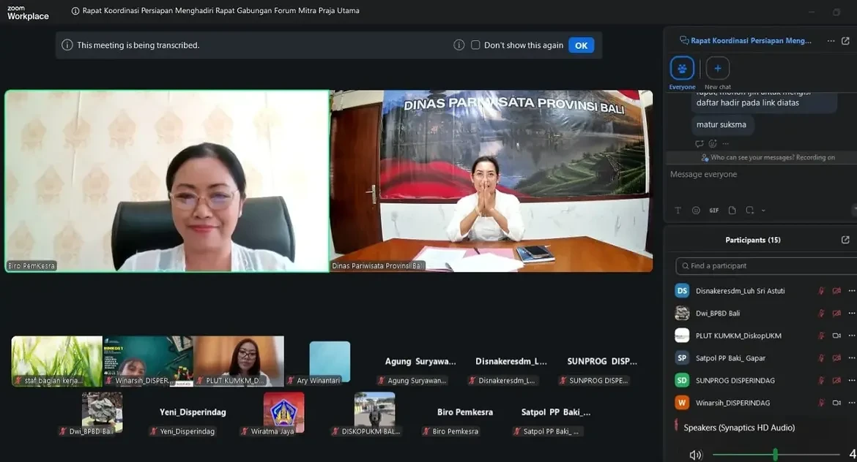The height and width of the screenshot is (462, 857).
Task: Click muted mic icon for Winarsih_DISPERINDAG row
Action: click(x=821, y=403)
